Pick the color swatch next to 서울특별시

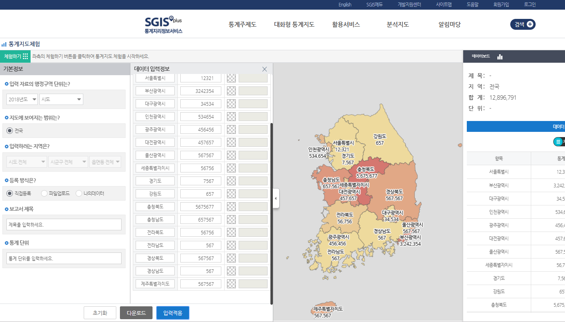[231, 78]
